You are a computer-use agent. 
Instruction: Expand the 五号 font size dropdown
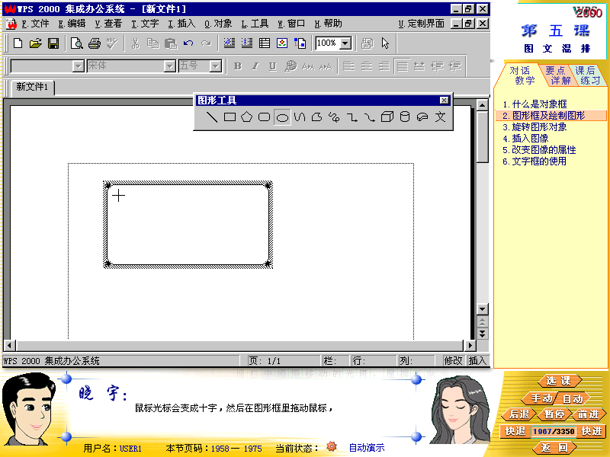tap(216, 66)
